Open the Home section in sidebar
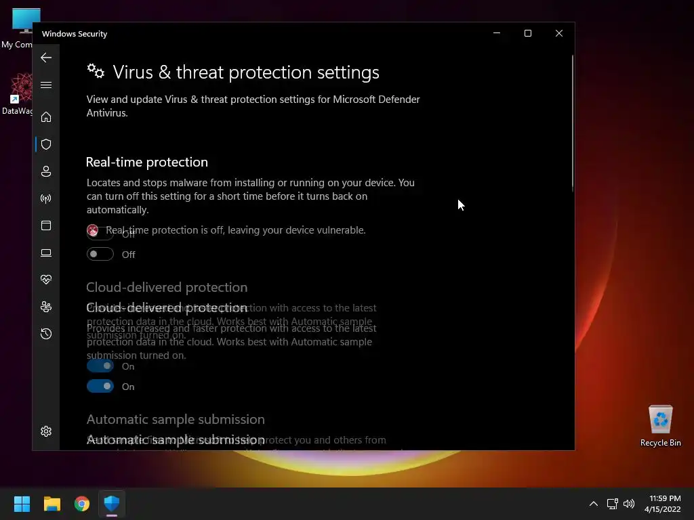 pos(46,116)
